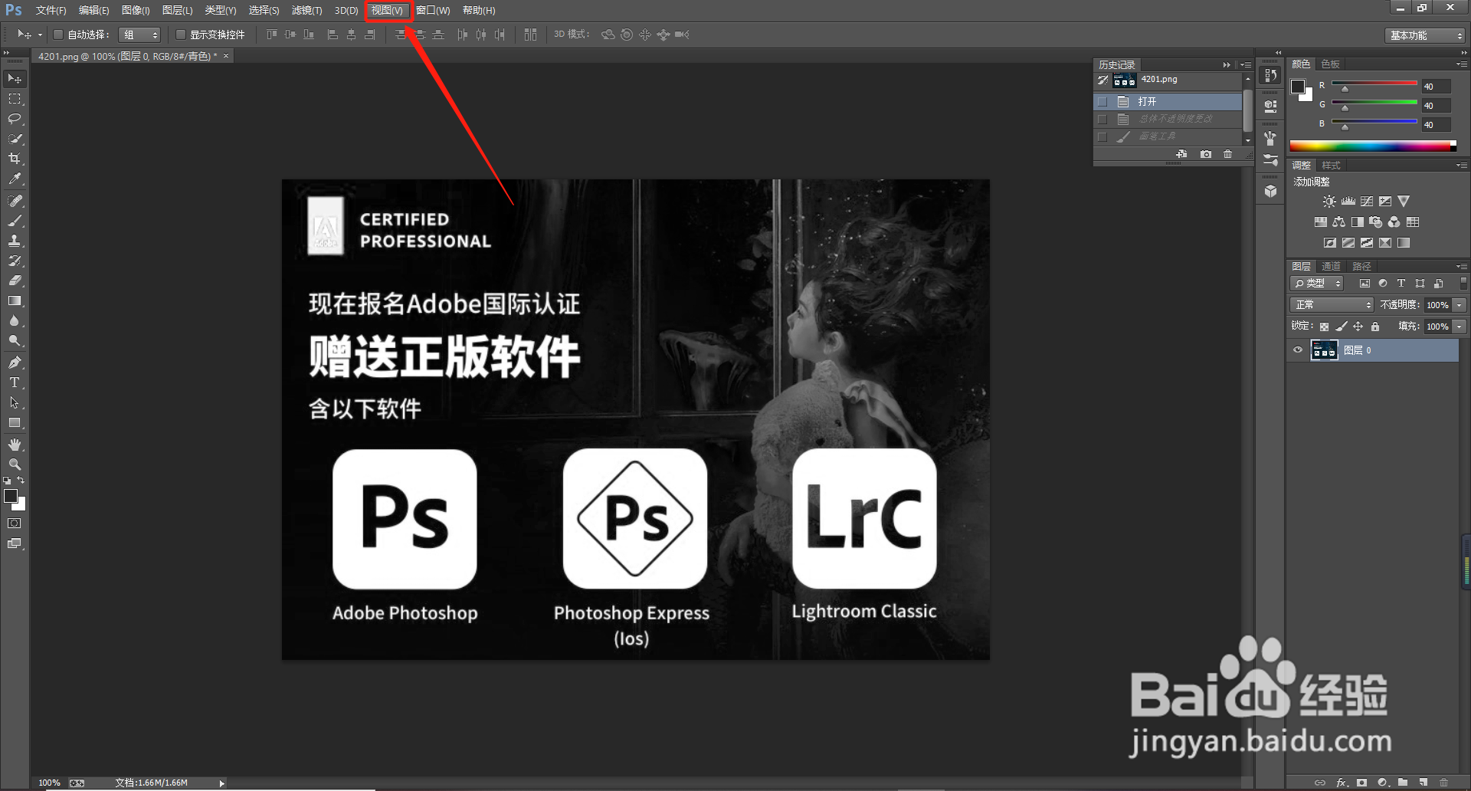Select 图层 0 layer thumbnail
This screenshot has width=1471, height=791.
(x=1325, y=350)
